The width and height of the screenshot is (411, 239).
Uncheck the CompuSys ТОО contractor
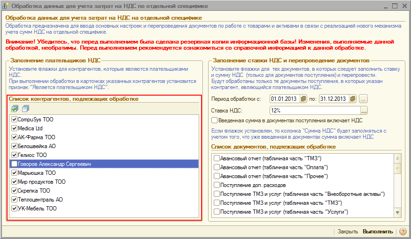point(14,119)
